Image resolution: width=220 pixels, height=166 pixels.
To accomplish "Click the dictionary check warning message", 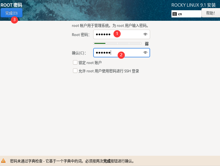I will point(72,161).
